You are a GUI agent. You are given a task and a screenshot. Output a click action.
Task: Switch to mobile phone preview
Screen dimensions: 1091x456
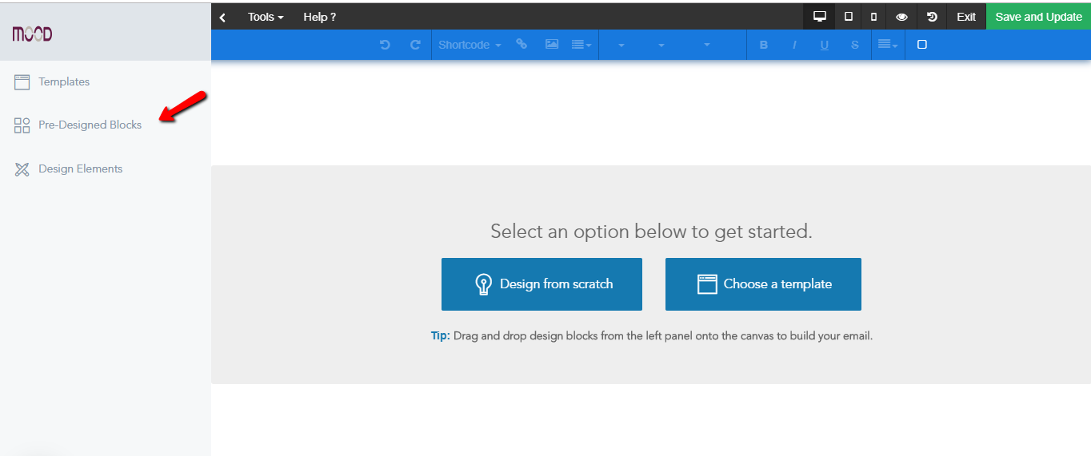[873, 17]
